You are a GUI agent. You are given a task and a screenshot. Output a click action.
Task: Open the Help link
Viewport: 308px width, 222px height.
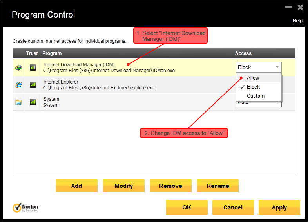coord(297,21)
